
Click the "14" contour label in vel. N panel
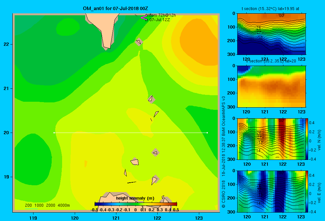pos(258,151)
